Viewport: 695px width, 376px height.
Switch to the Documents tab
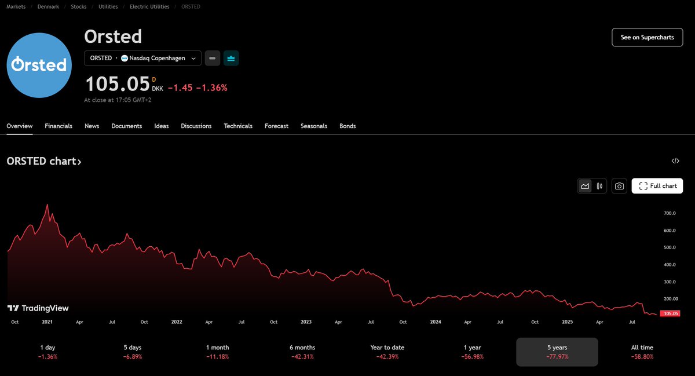tap(127, 126)
